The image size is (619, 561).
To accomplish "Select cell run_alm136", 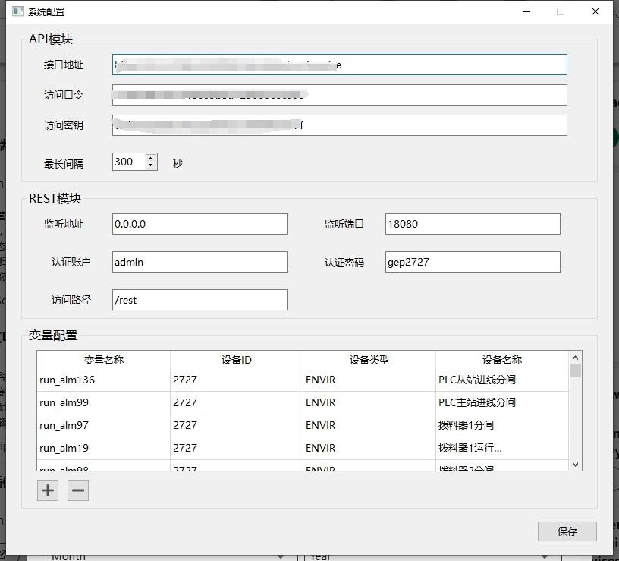I will pos(104,380).
